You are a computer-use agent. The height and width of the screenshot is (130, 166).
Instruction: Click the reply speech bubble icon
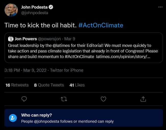pyautogui.click(x=24, y=99)
